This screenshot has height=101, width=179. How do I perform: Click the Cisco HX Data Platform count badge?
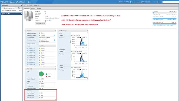(21, 10)
